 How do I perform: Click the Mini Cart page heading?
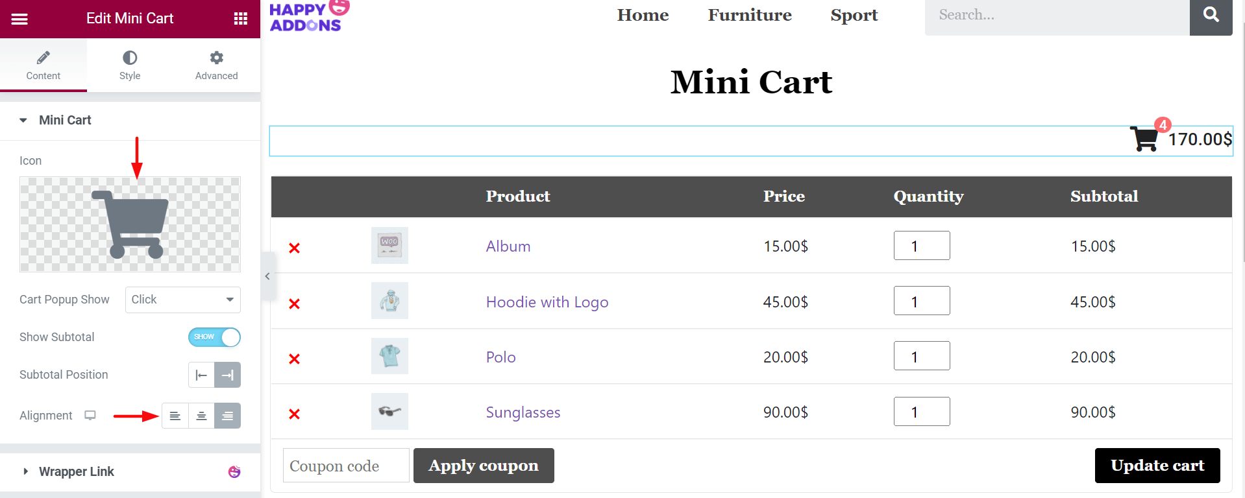pyautogui.click(x=751, y=82)
